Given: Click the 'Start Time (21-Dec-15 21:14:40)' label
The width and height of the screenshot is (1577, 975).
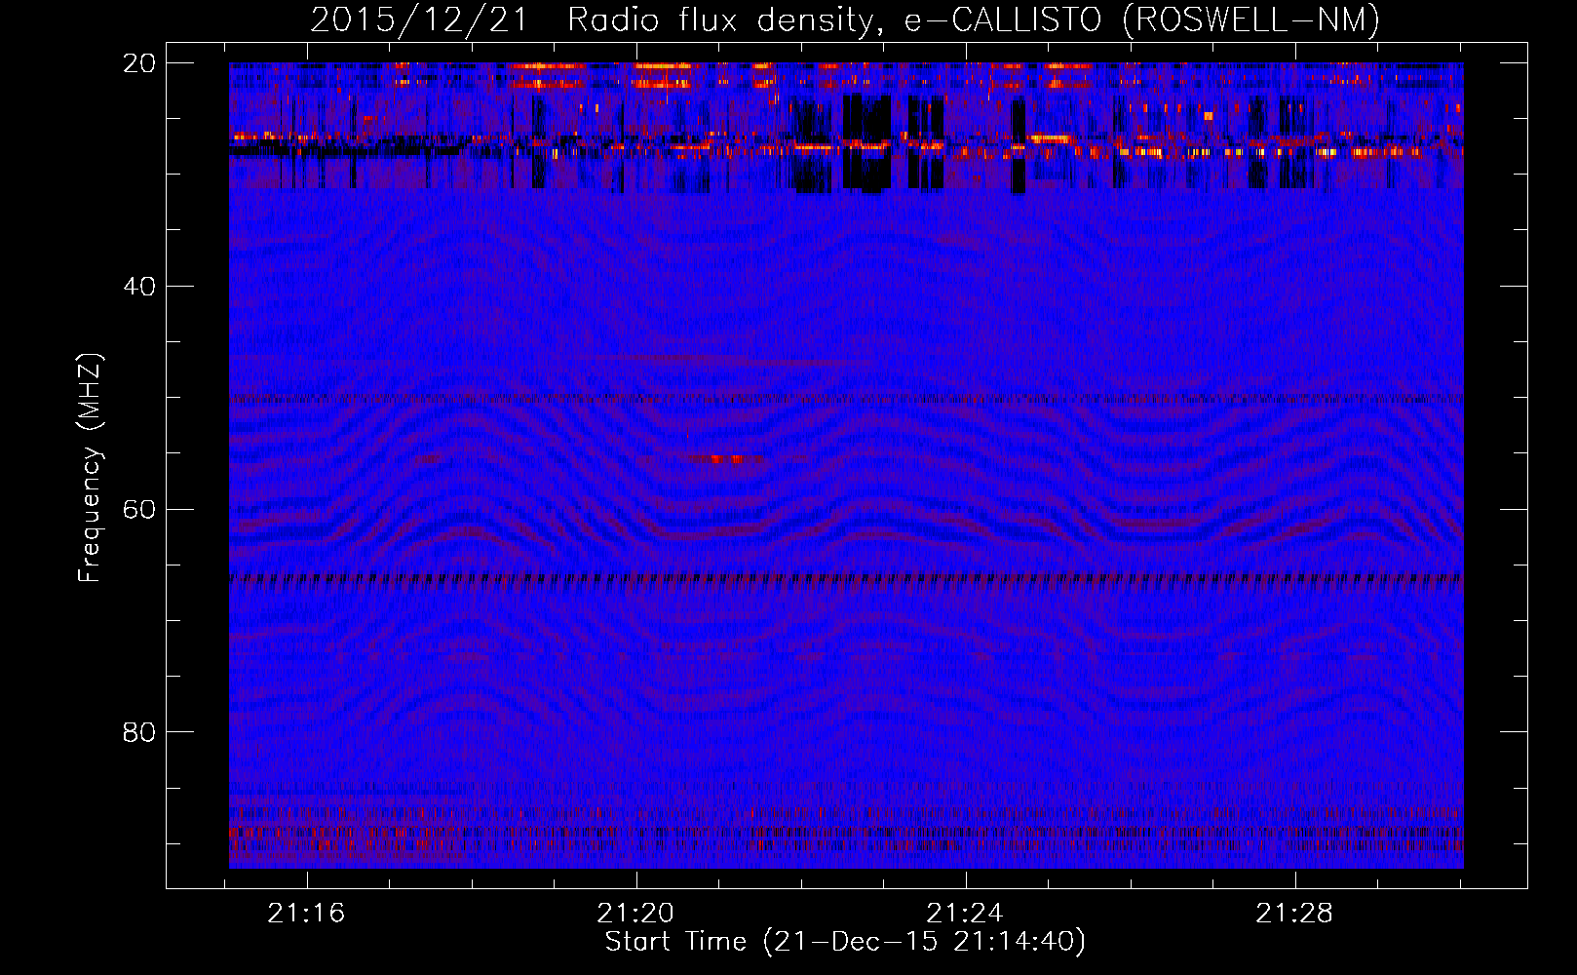Looking at the screenshot, I should tap(845, 942).
